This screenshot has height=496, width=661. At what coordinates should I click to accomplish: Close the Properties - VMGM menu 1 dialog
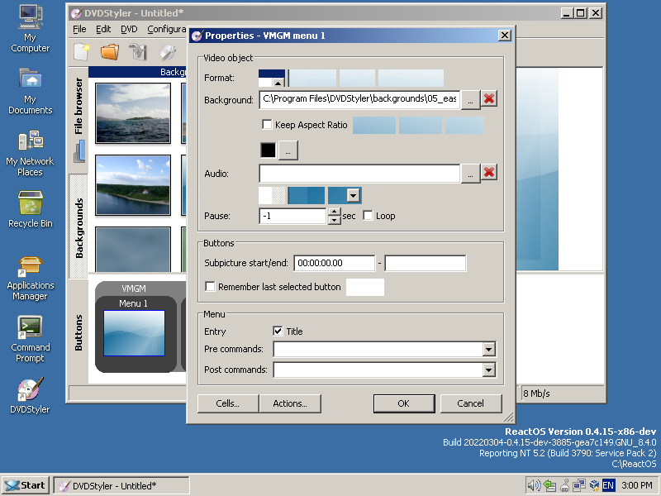pos(505,36)
